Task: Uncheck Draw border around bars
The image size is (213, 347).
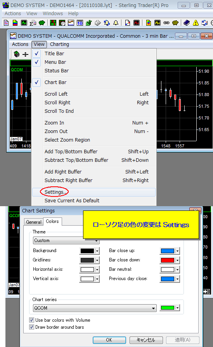Action: pos(31,327)
